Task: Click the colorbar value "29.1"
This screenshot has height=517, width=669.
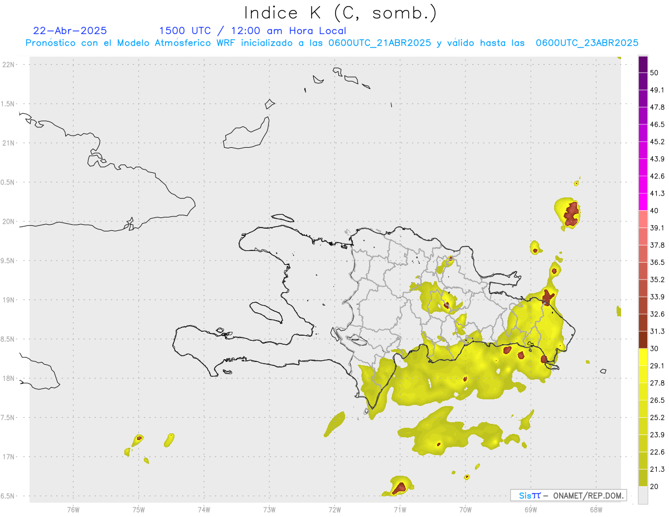Action: click(657, 366)
